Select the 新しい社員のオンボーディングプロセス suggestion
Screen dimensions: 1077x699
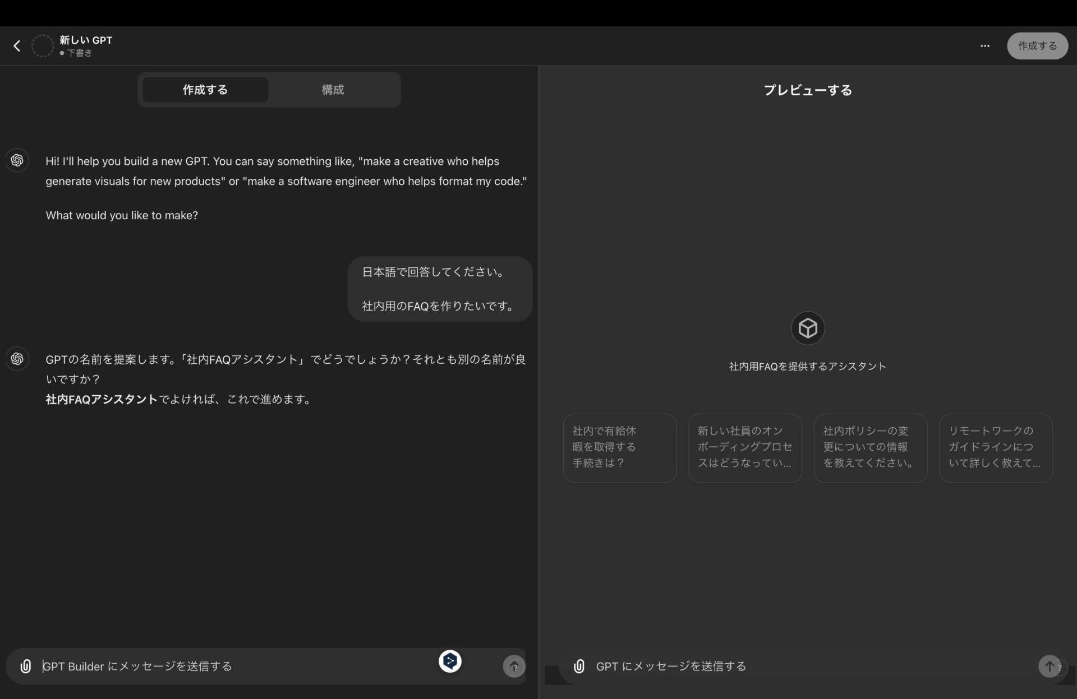745,448
